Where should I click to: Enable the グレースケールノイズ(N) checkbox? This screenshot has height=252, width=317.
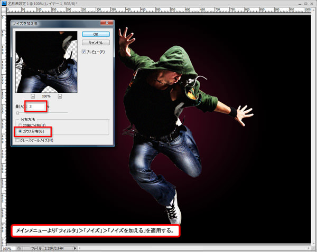coord(17,140)
